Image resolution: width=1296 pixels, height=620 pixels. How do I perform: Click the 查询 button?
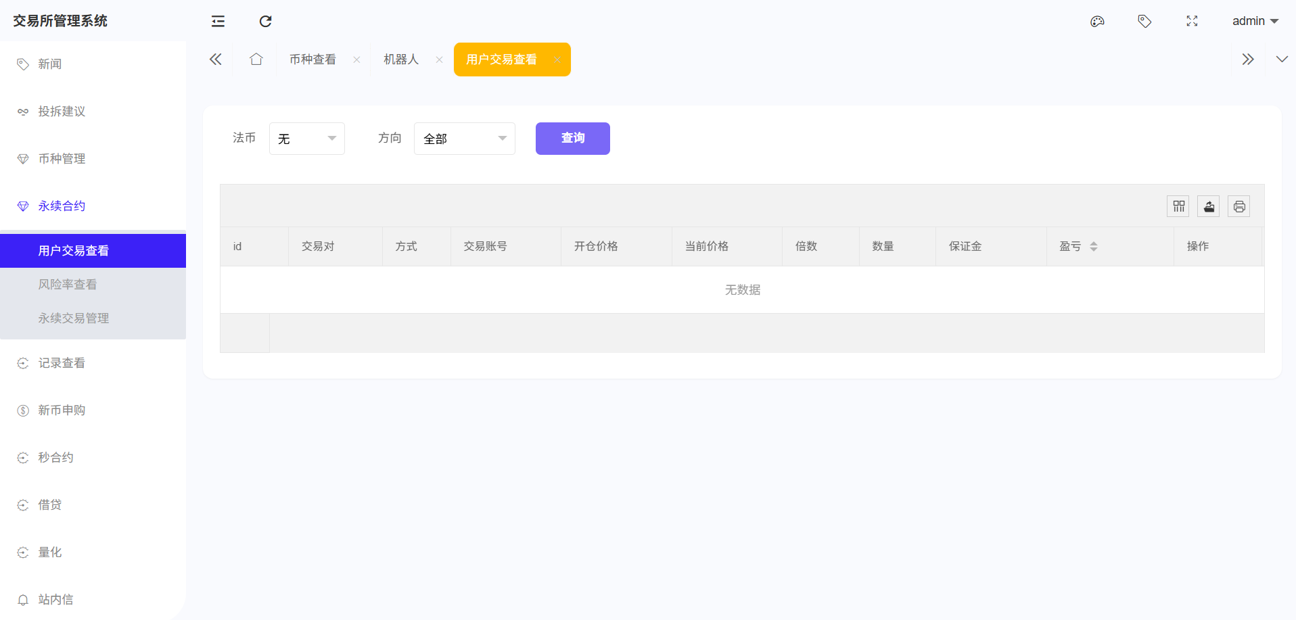point(572,139)
